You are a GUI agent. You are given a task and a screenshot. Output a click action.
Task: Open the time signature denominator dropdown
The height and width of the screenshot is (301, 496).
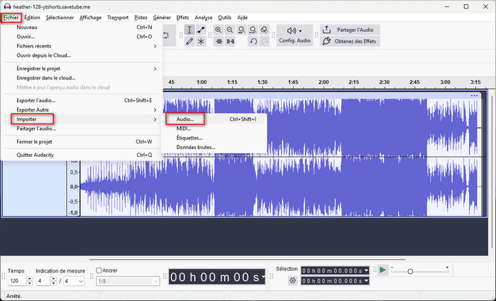(x=74, y=280)
